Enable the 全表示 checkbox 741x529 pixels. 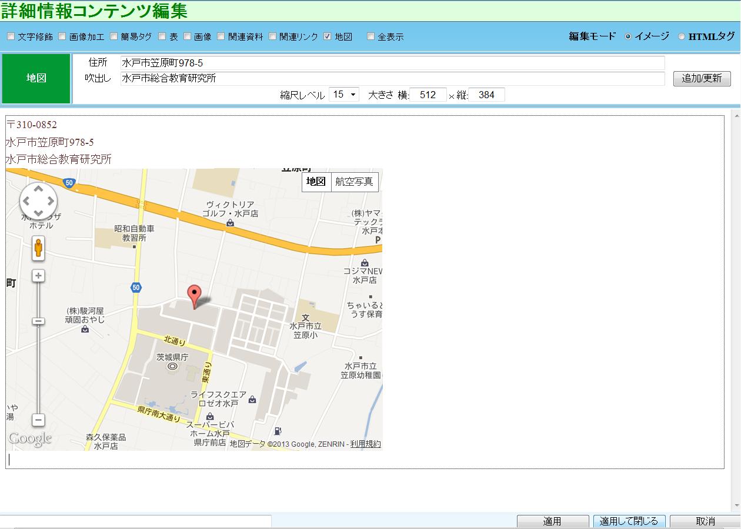370,36
